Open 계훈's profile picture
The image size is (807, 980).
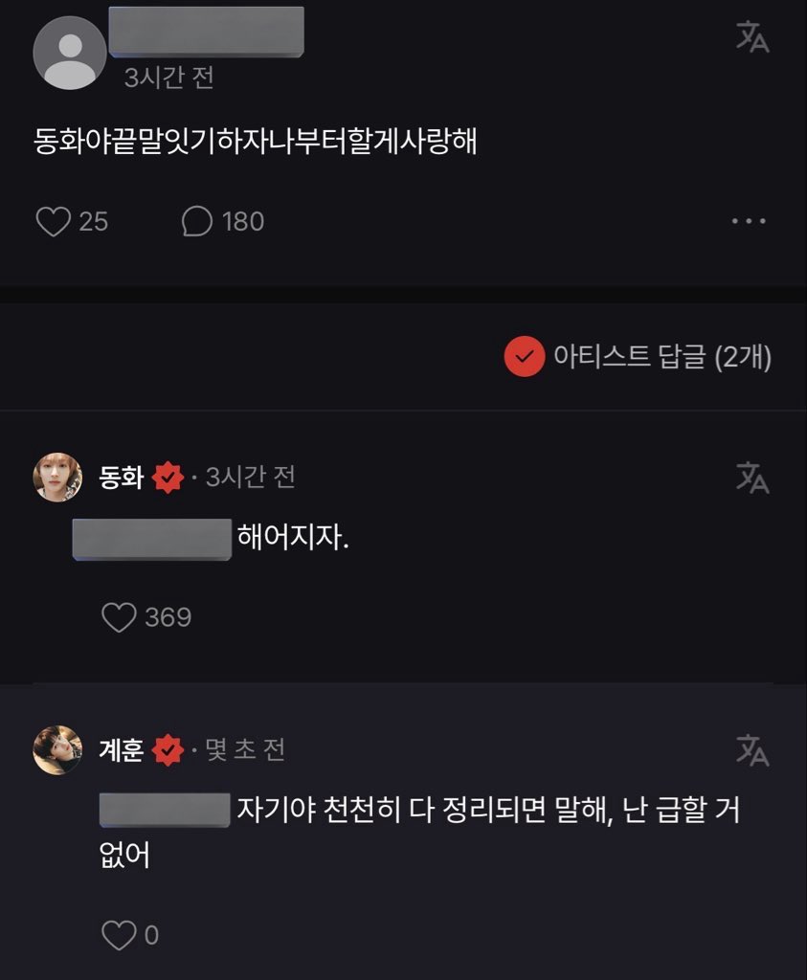[x=57, y=750]
